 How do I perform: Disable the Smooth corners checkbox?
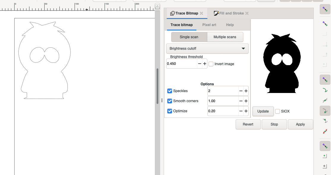(170, 101)
